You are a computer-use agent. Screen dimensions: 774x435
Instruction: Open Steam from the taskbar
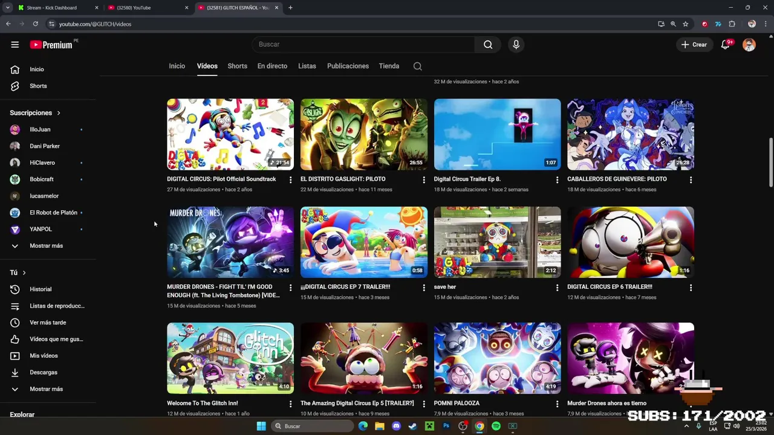click(x=412, y=426)
